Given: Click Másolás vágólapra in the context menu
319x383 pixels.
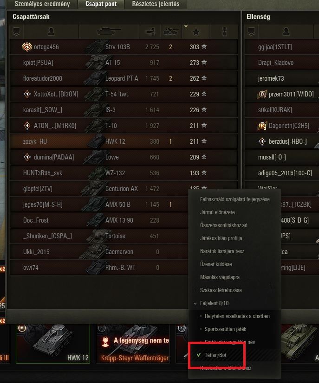Looking at the screenshot, I should click(220, 277).
